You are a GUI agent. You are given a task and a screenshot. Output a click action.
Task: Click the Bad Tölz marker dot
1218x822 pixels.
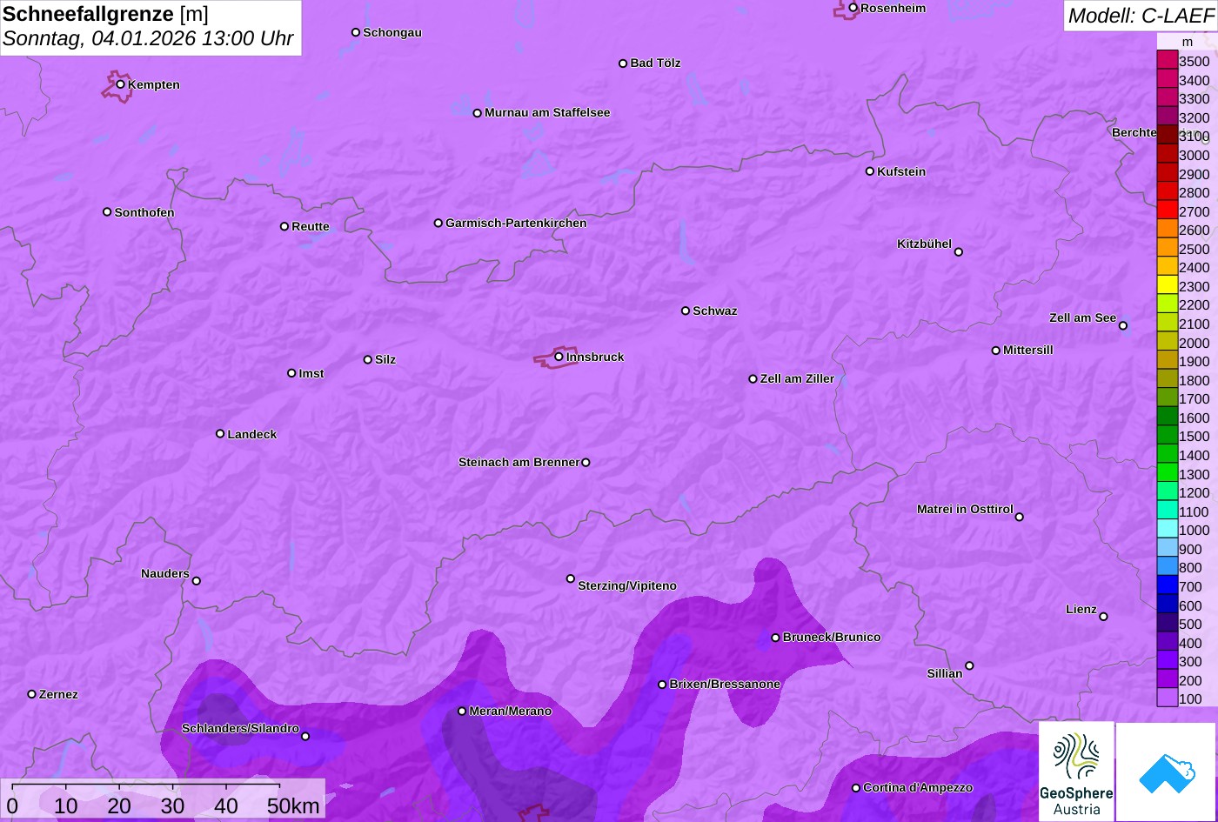coord(623,63)
